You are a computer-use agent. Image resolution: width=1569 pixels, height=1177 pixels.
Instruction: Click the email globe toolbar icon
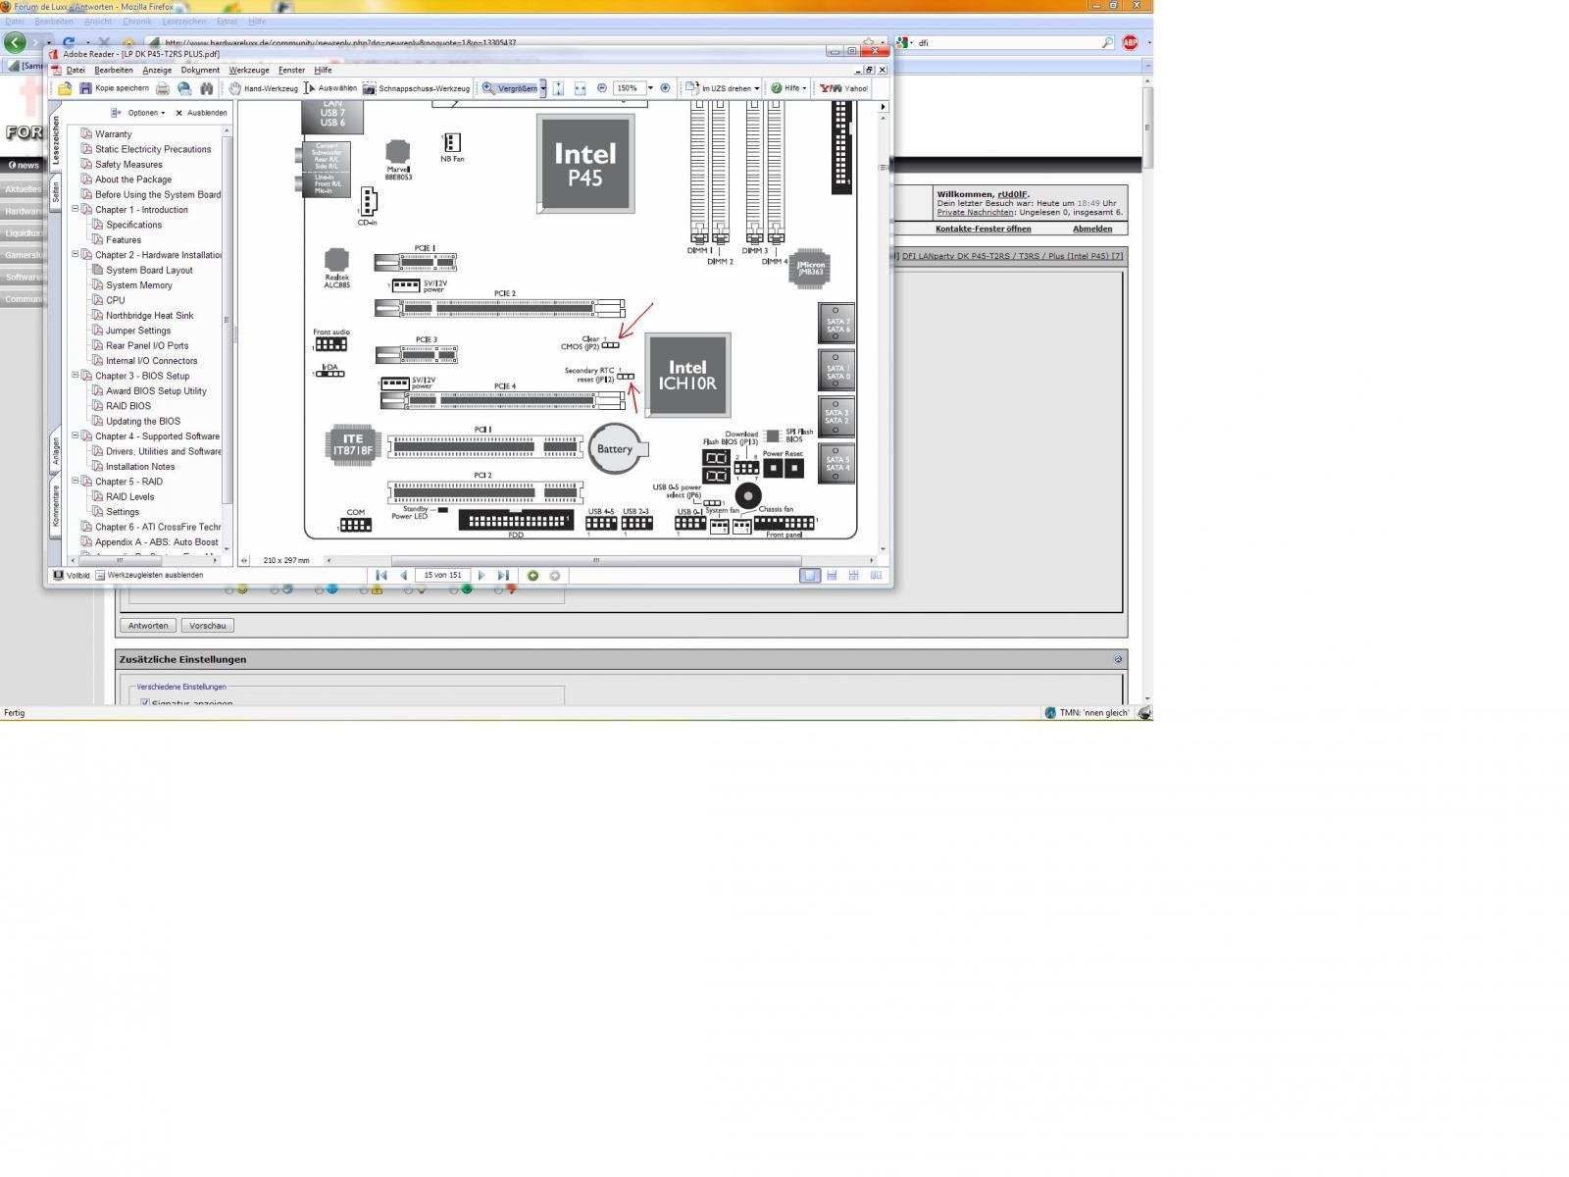point(184,88)
